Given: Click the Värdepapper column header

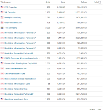Looking at the screenshot, I should [x=6, y=2].
